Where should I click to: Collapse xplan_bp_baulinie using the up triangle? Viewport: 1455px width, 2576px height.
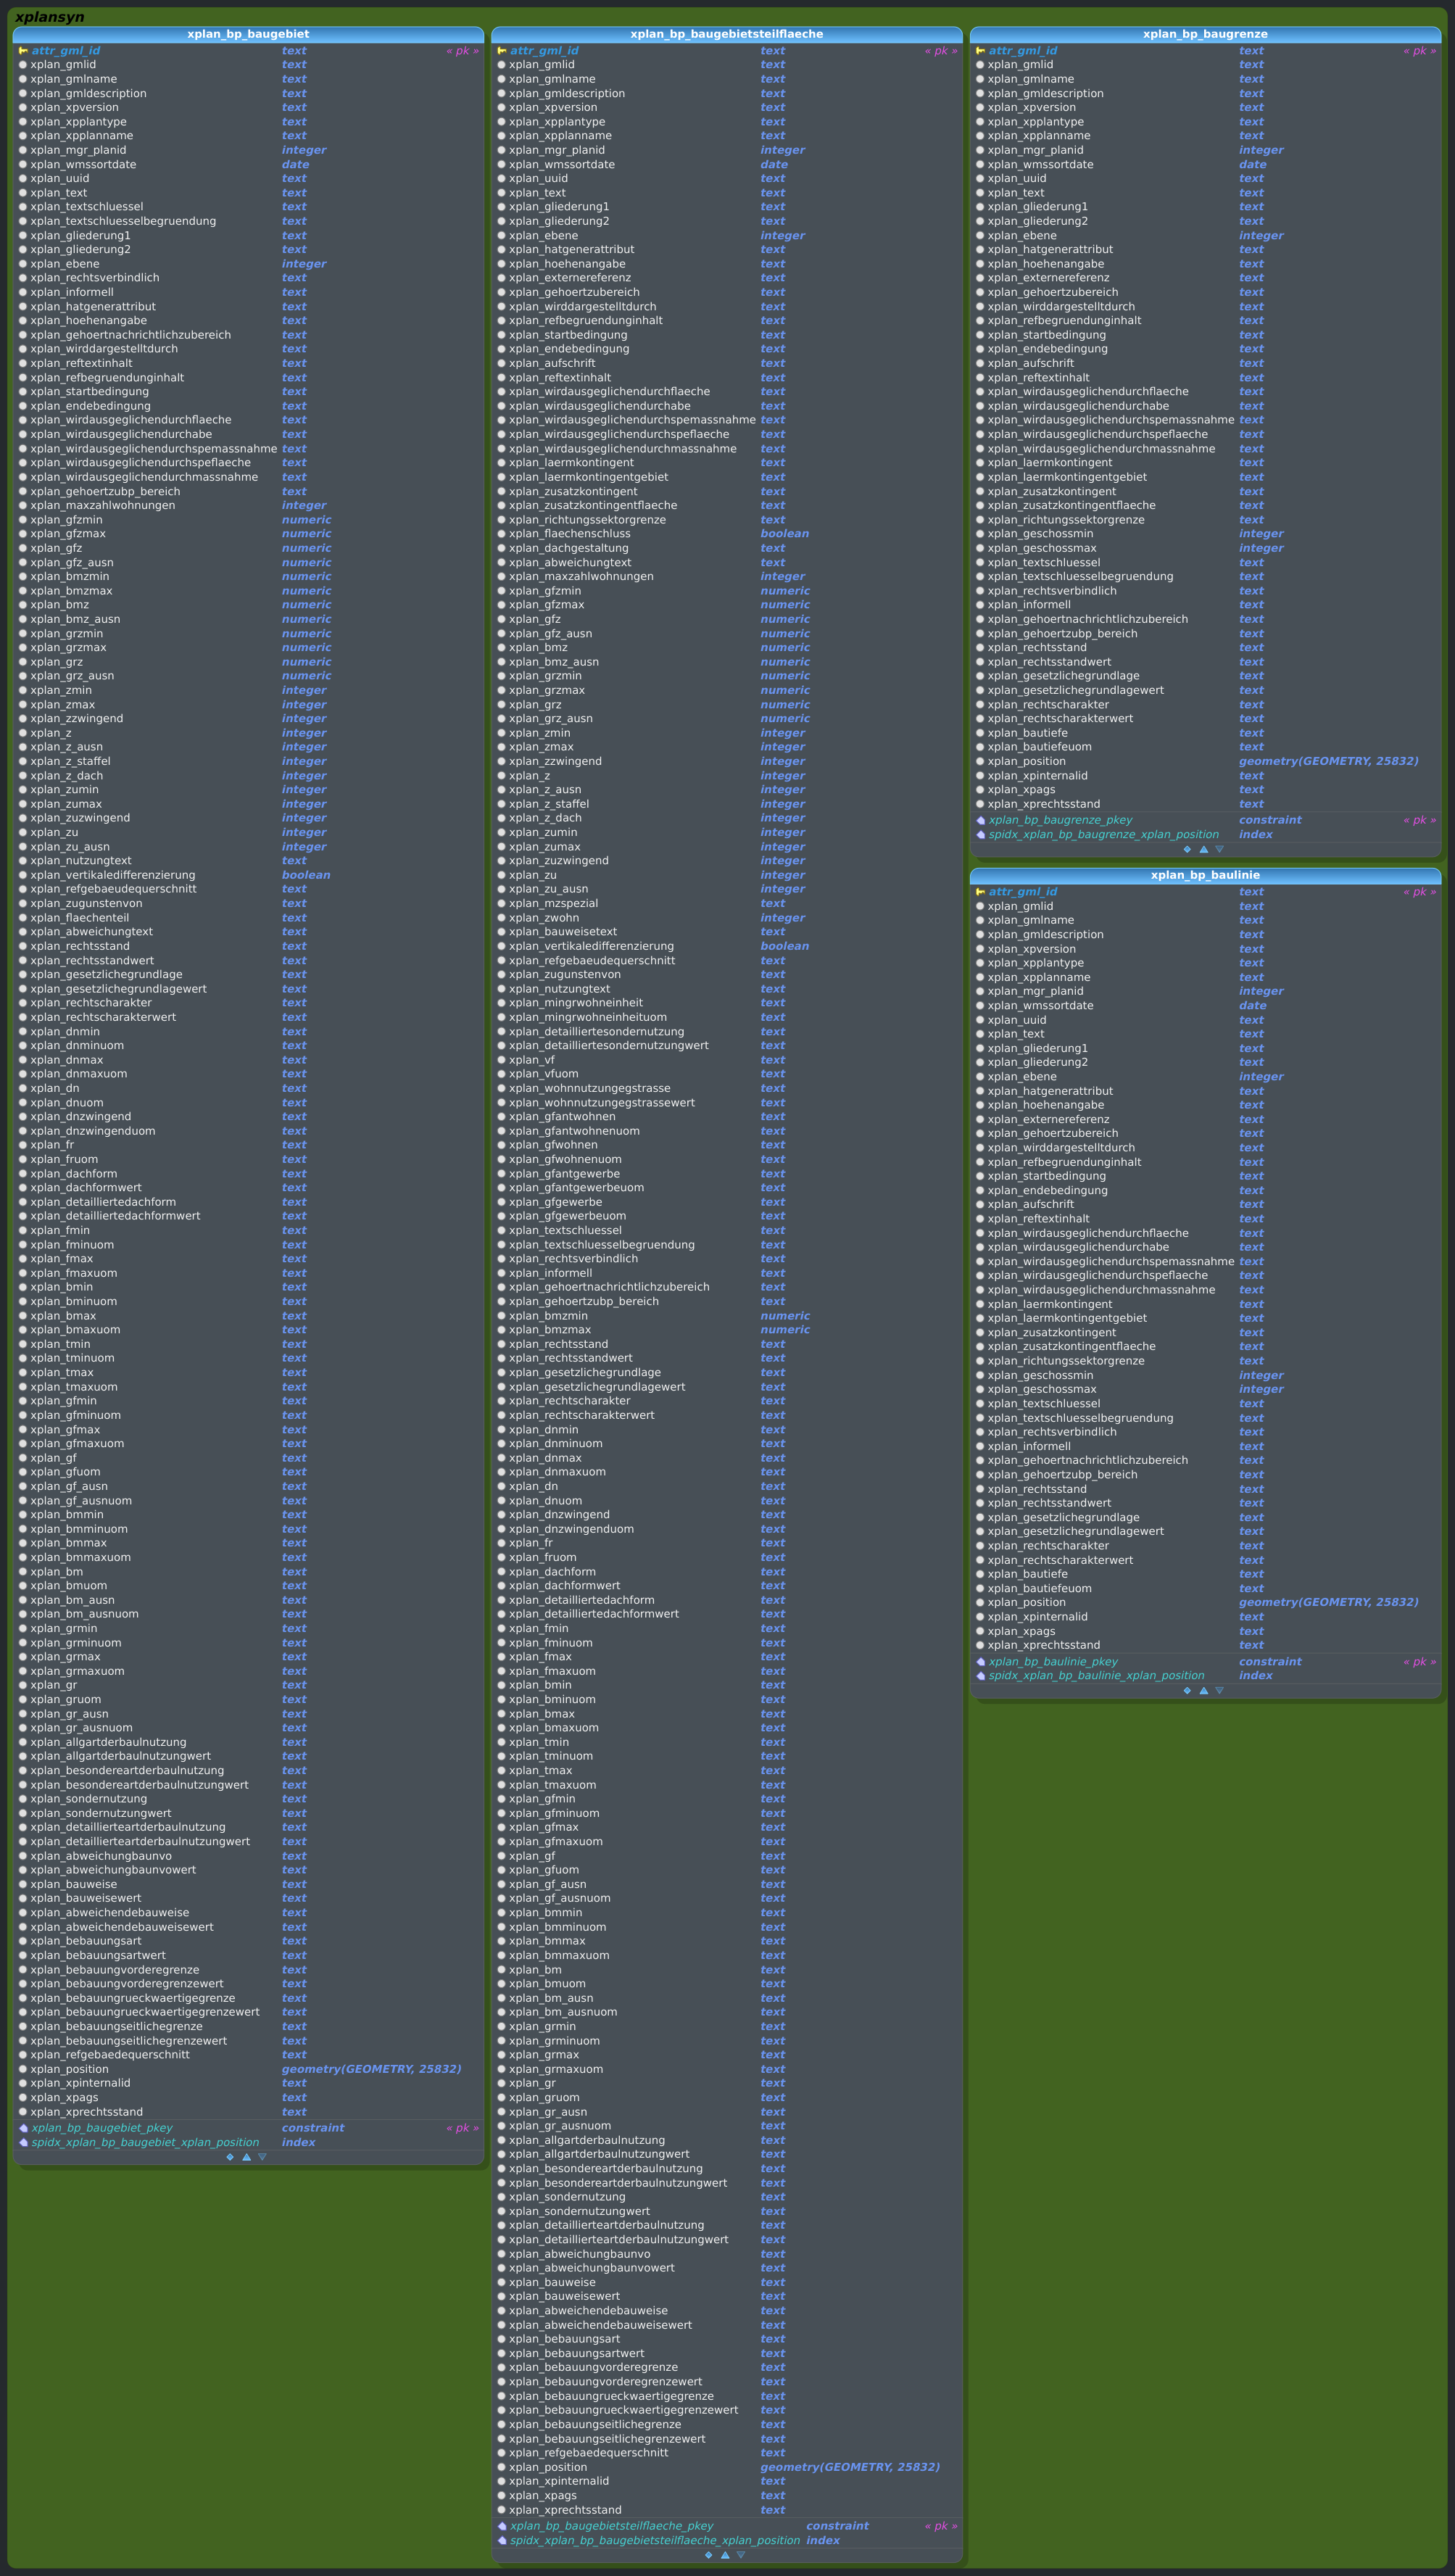[x=1203, y=1691]
